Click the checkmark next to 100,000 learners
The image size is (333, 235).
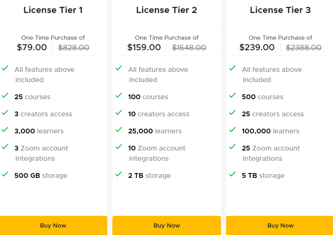click(233, 131)
